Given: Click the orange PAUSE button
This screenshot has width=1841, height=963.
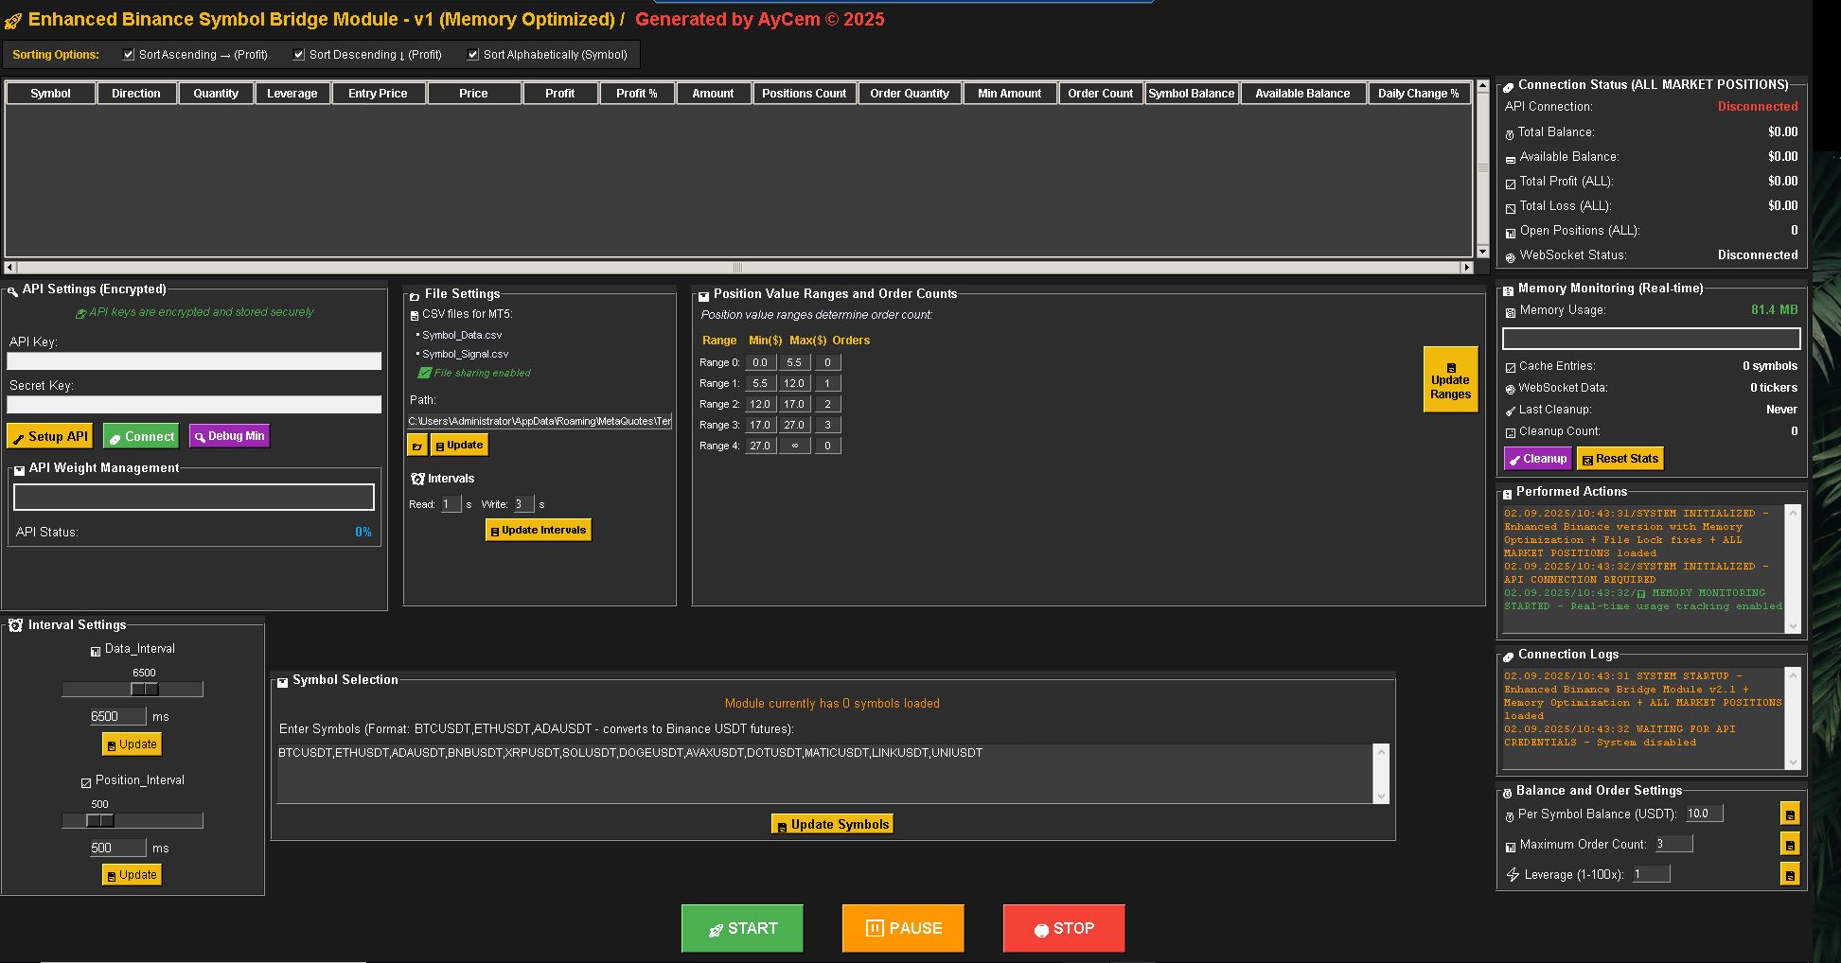Looking at the screenshot, I should (x=903, y=928).
